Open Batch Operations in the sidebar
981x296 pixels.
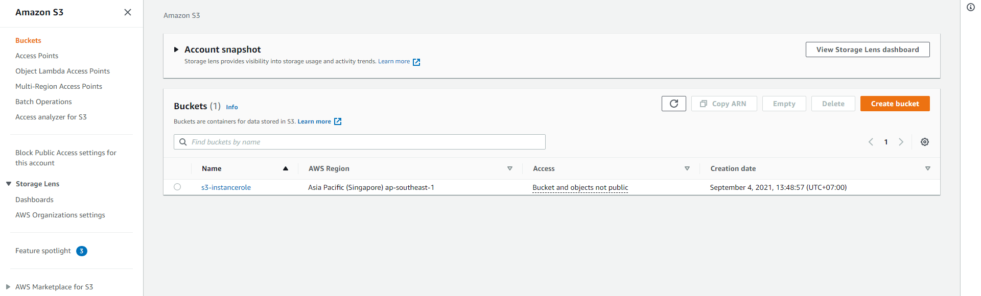click(43, 102)
